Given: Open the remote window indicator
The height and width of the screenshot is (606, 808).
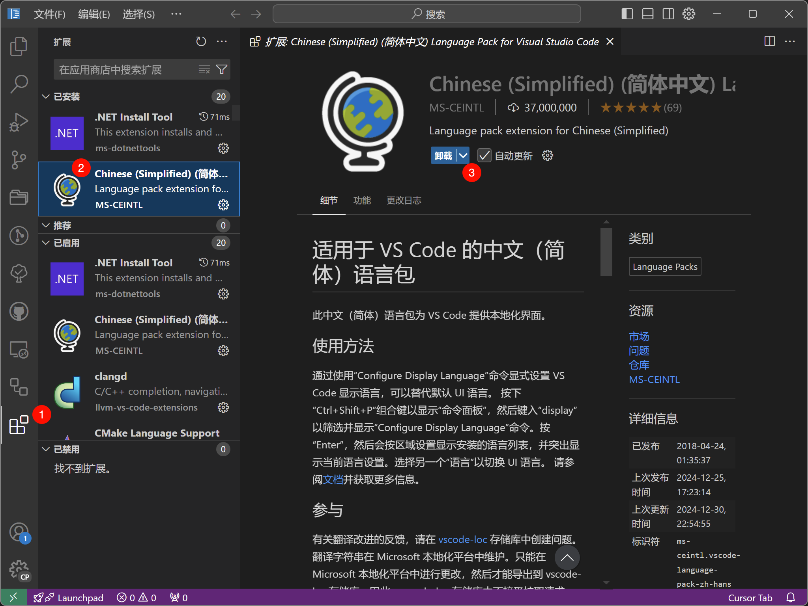Looking at the screenshot, I should click(x=13, y=598).
